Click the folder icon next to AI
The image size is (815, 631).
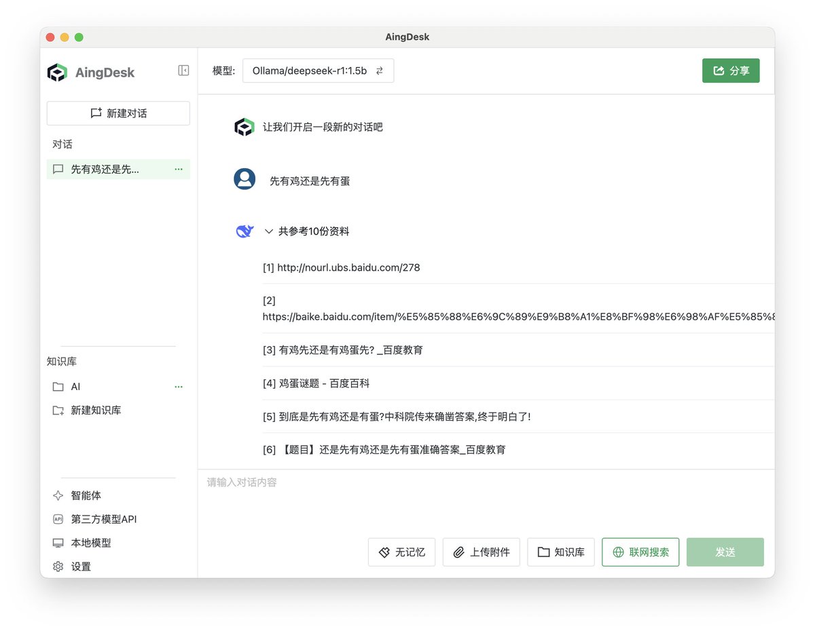[x=58, y=387]
